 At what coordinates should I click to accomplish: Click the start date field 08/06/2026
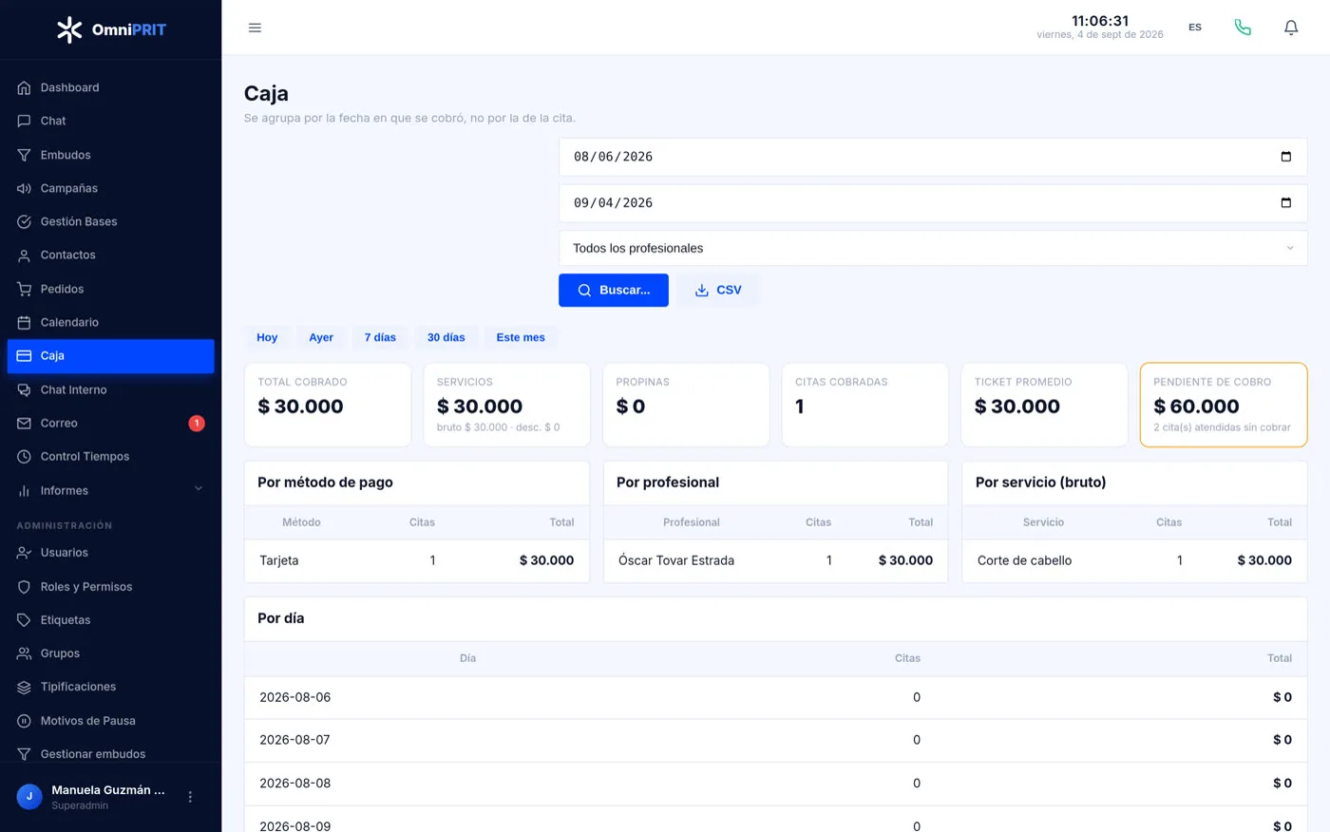933,157
